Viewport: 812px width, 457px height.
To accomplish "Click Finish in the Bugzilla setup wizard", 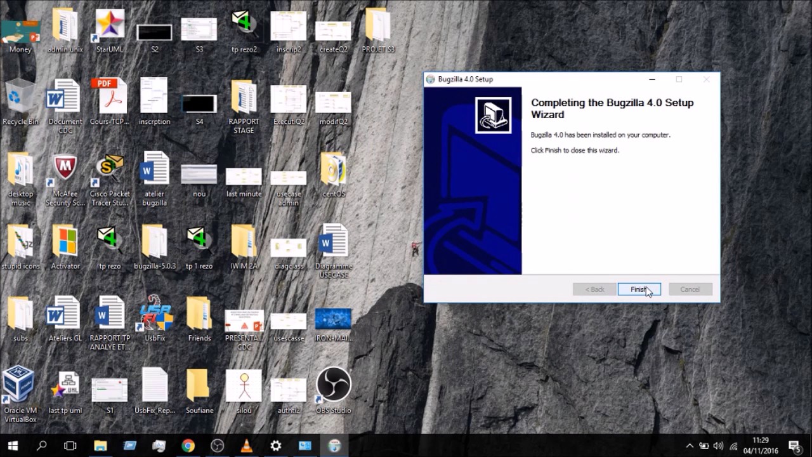I will click(x=639, y=289).
